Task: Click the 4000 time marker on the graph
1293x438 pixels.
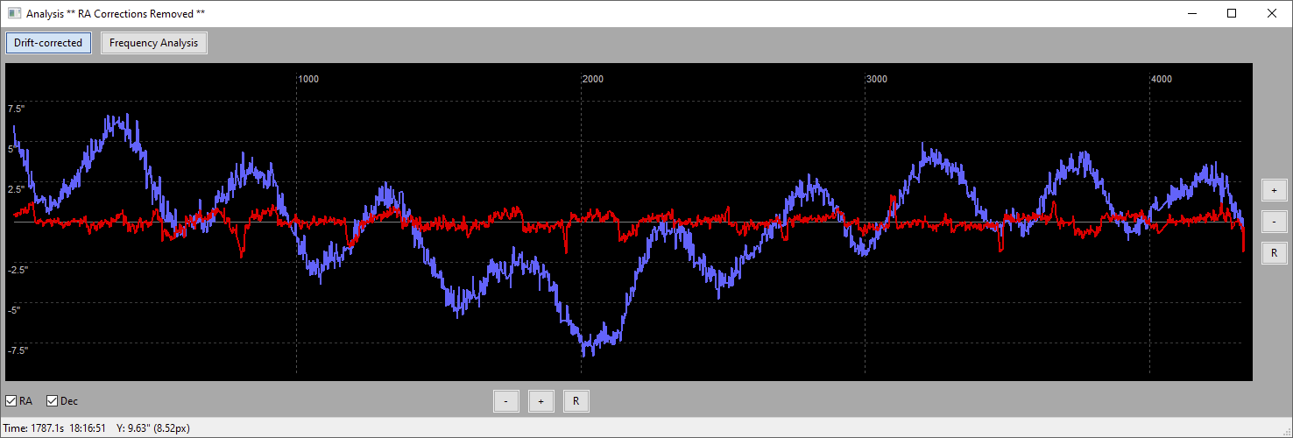Action: tap(1161, 80)
